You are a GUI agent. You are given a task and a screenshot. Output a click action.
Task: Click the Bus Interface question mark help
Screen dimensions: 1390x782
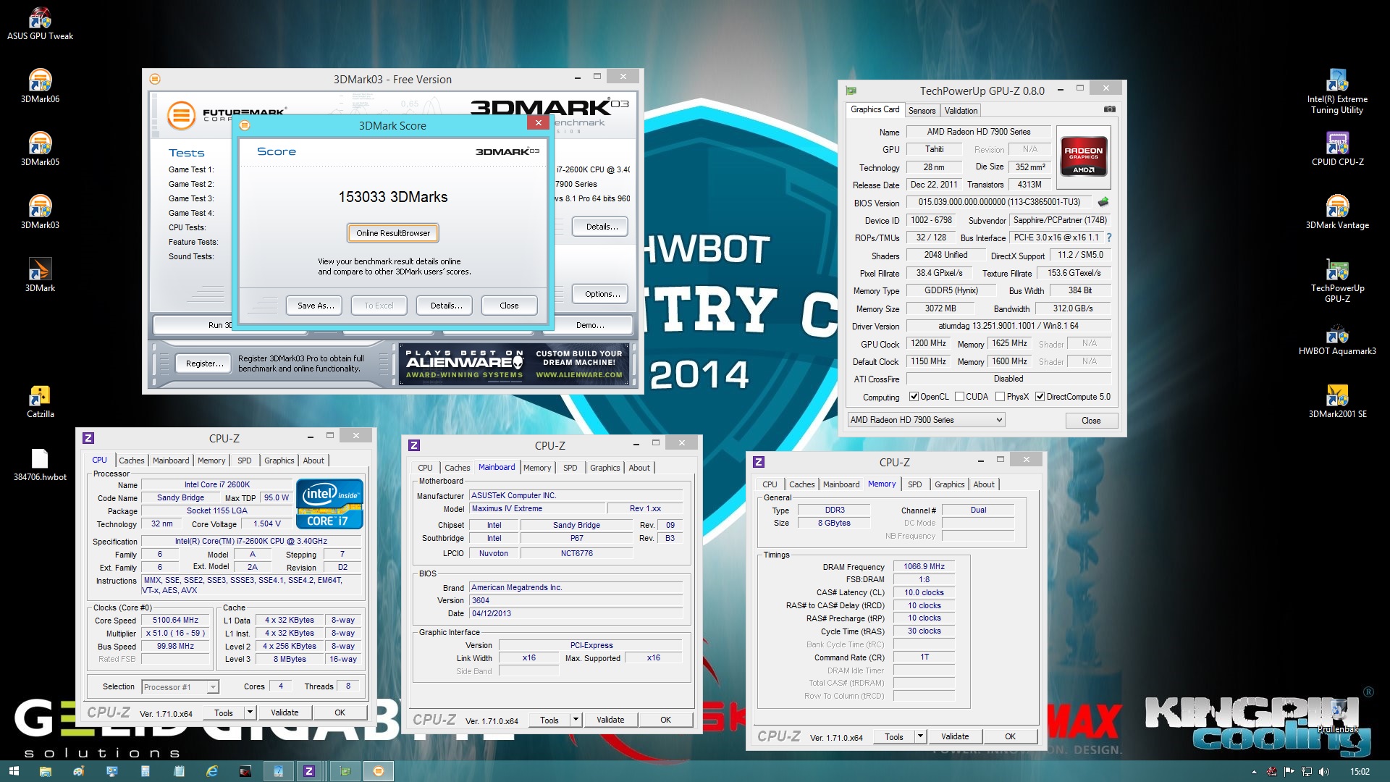1108,237
